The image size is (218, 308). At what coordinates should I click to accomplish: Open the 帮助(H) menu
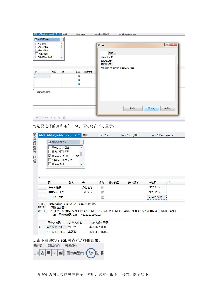pyautogui.click(x=71, y=245)
